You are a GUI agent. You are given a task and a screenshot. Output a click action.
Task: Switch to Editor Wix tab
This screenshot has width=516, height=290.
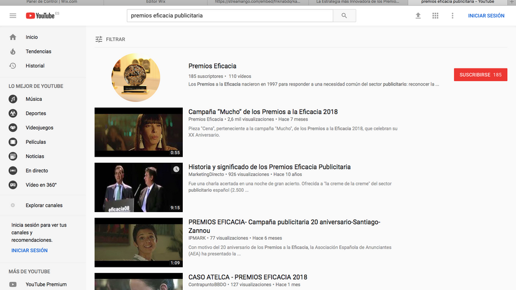tap(156, 2)
